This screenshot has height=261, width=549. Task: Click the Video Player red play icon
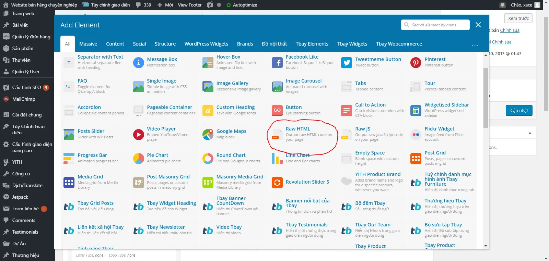click(x=138, y=135)
